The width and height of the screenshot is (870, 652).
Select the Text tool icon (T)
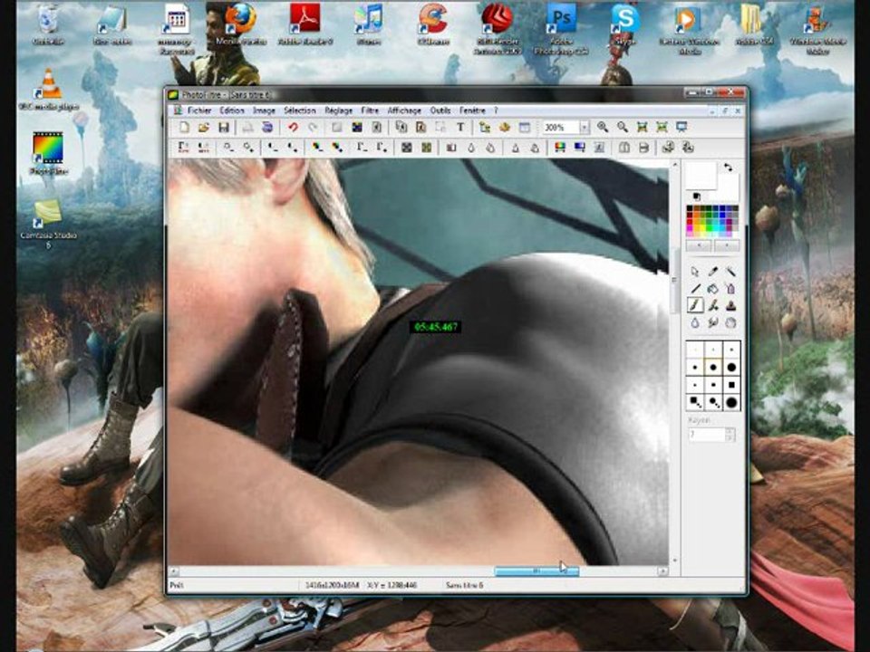[x=460, y=128]
